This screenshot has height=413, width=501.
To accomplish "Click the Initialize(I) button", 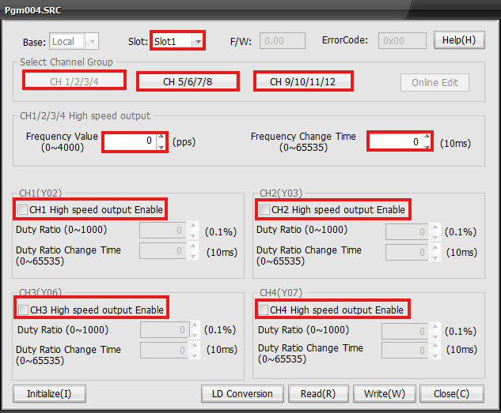I will [49, 393].
